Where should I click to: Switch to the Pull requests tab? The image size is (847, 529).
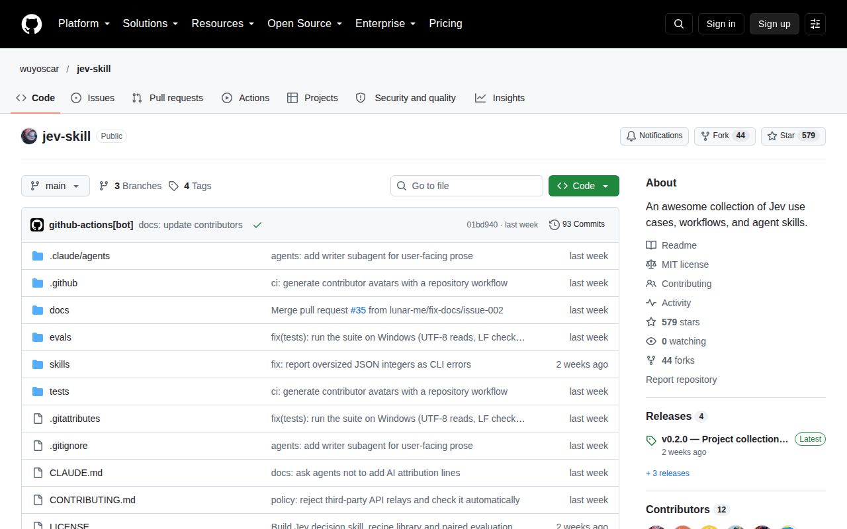(167, 98)
